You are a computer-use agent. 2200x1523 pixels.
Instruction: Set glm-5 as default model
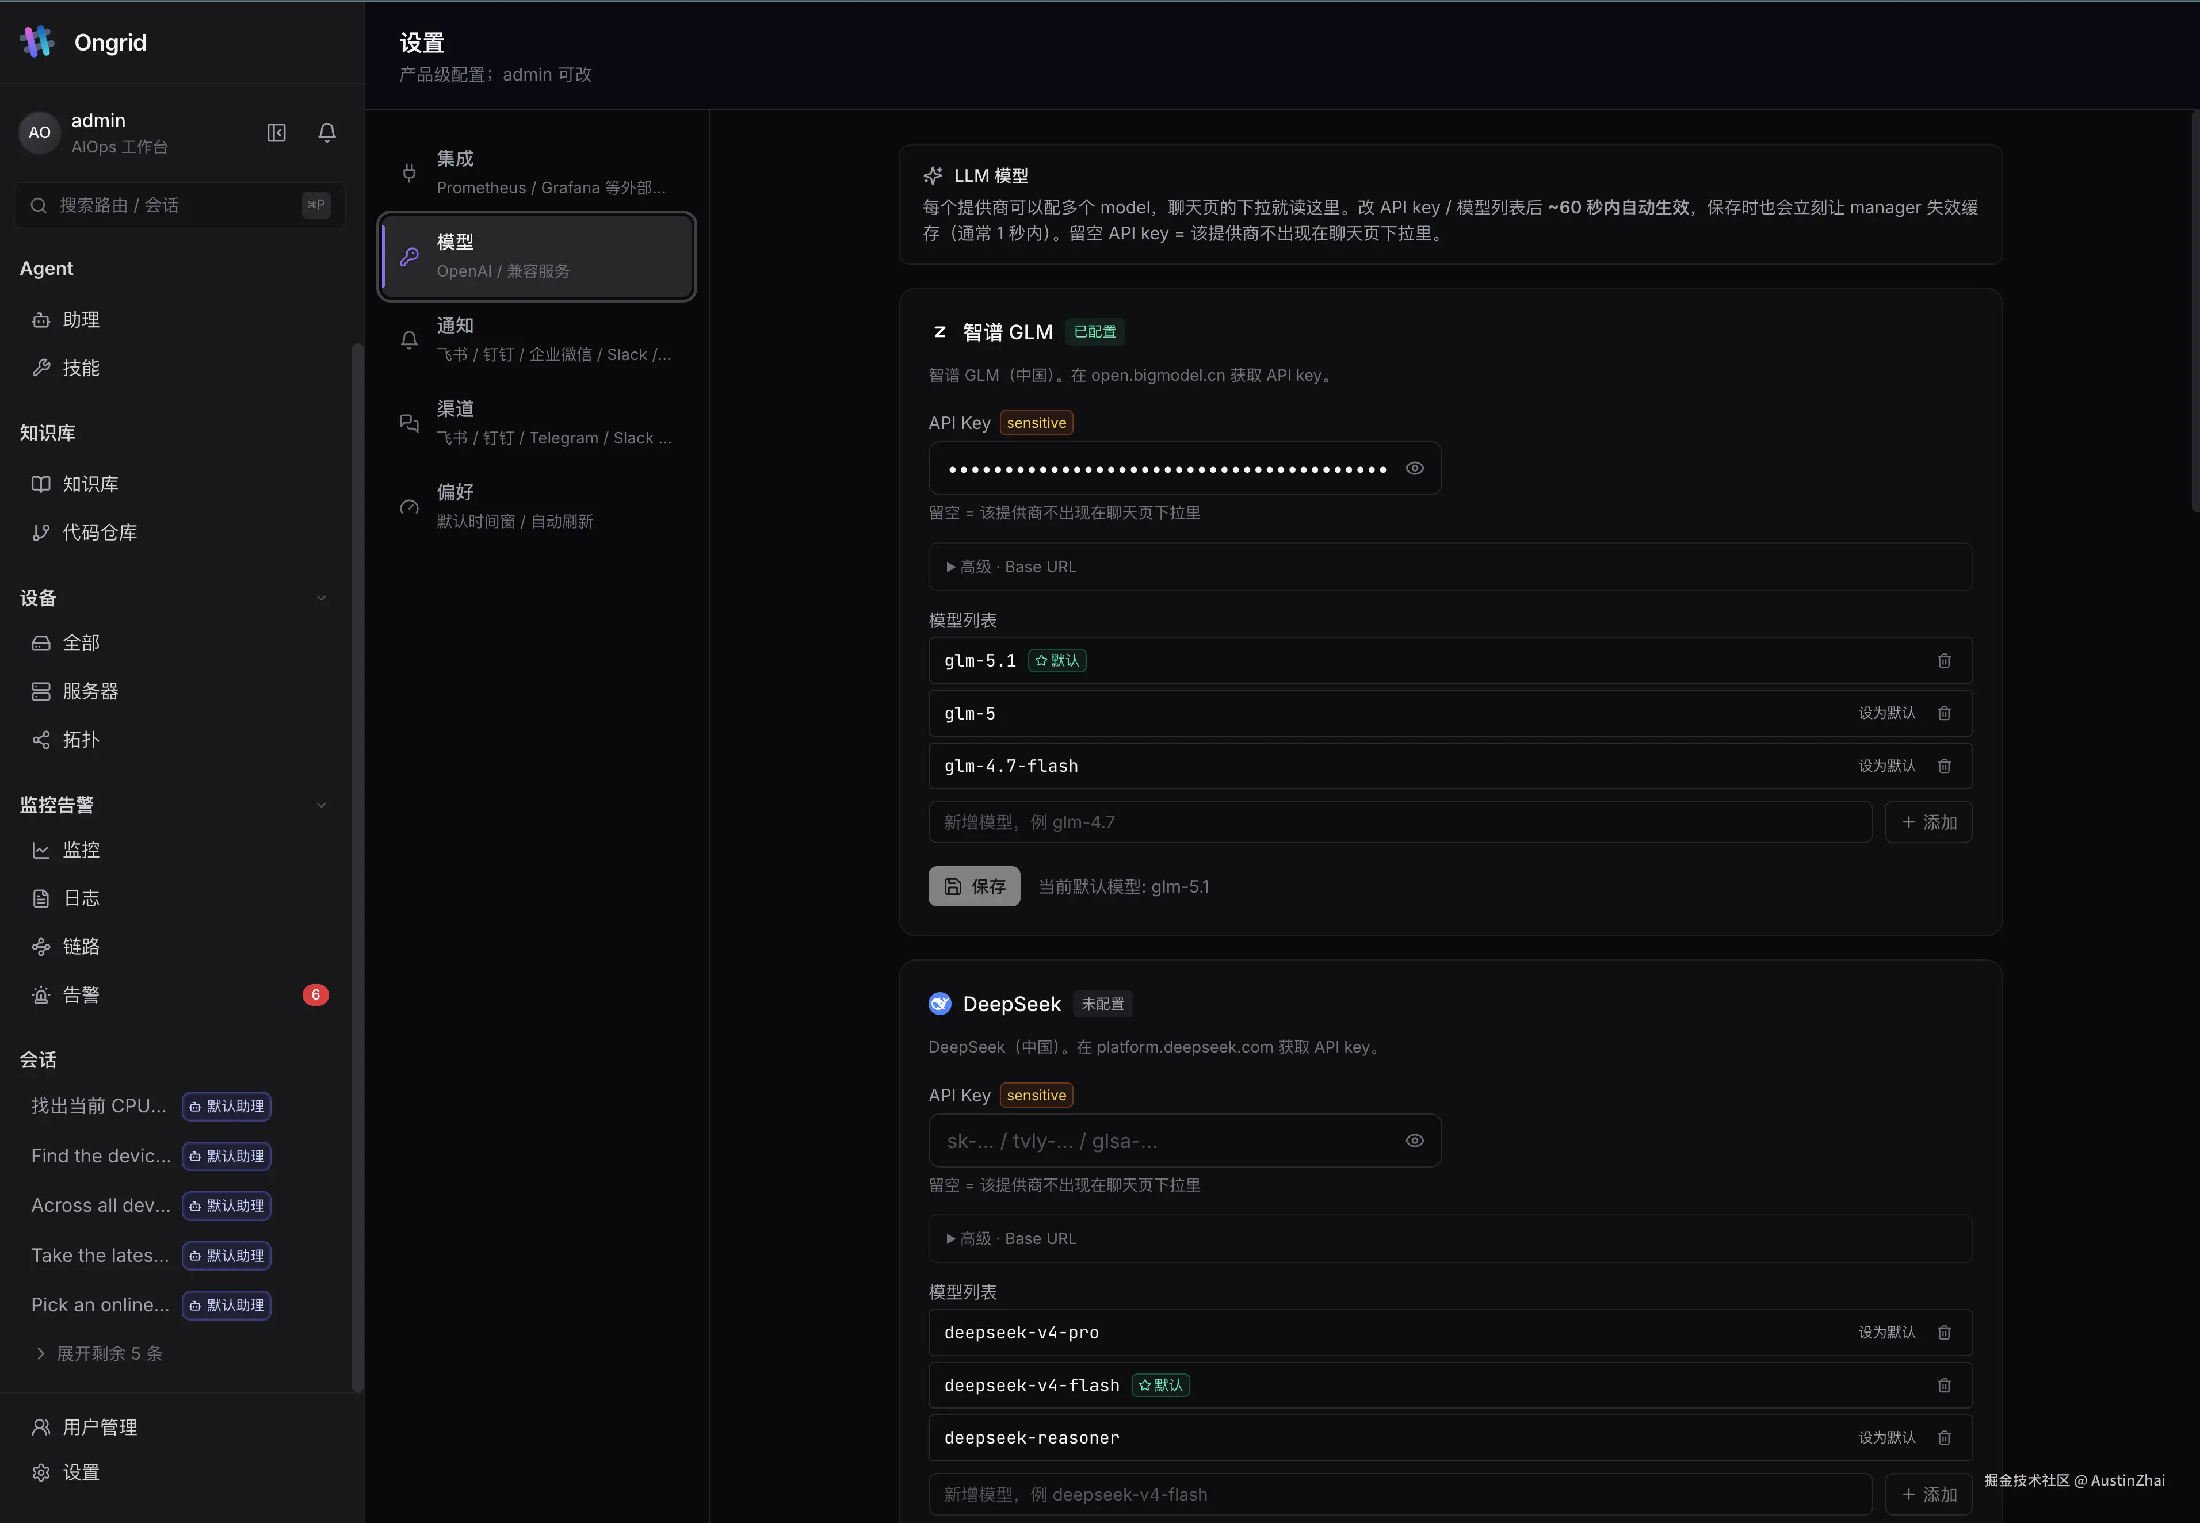(1887, 713)
